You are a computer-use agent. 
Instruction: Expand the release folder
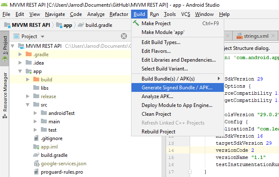[27, 96]
